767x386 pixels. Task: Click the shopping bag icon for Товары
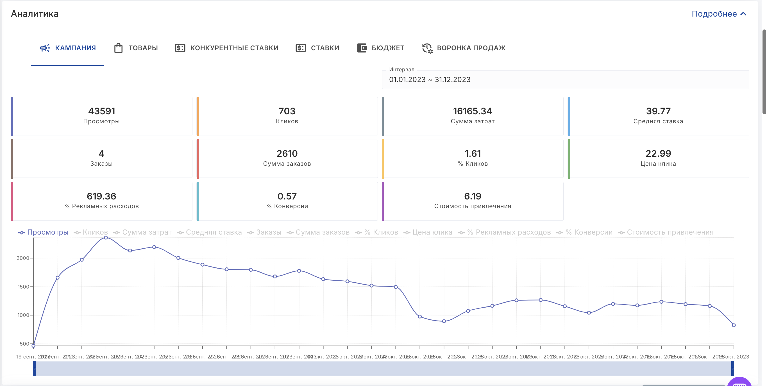coord(118,48)
